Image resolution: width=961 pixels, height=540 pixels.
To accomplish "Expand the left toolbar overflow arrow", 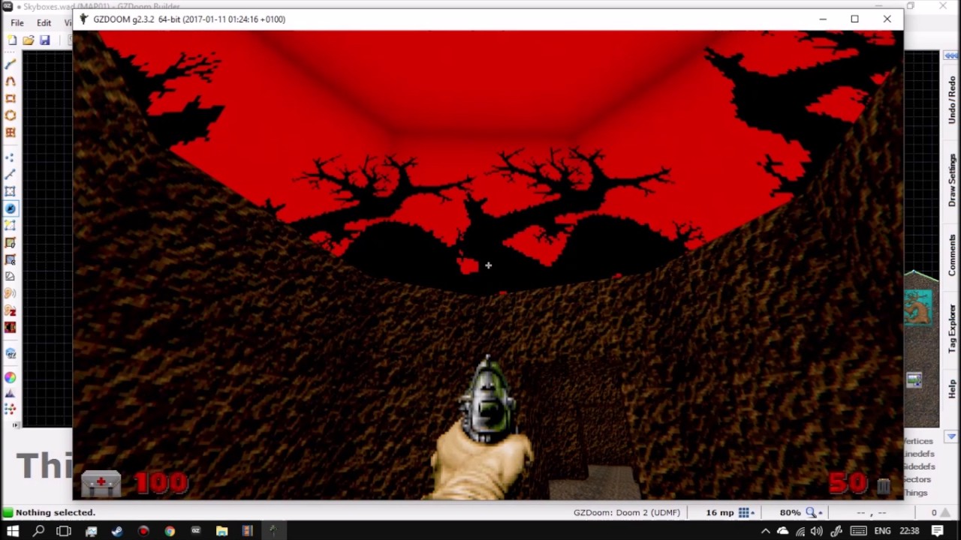I will pyautogui.click(x=17, y=424).
